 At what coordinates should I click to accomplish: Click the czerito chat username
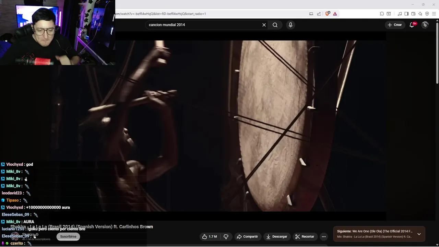[x=16, y=243]
